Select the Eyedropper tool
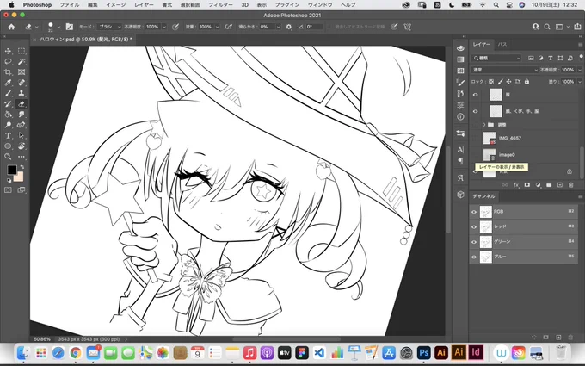Viewport: 585px width, 366px height. point(8,83)
